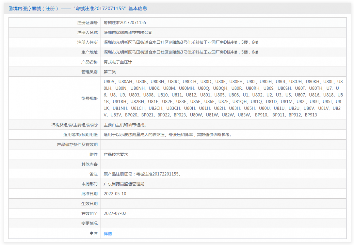This screenshot has height=245, width=354.
Task: Click the 生产地址 address value
Action: click(x=181, y=52)
